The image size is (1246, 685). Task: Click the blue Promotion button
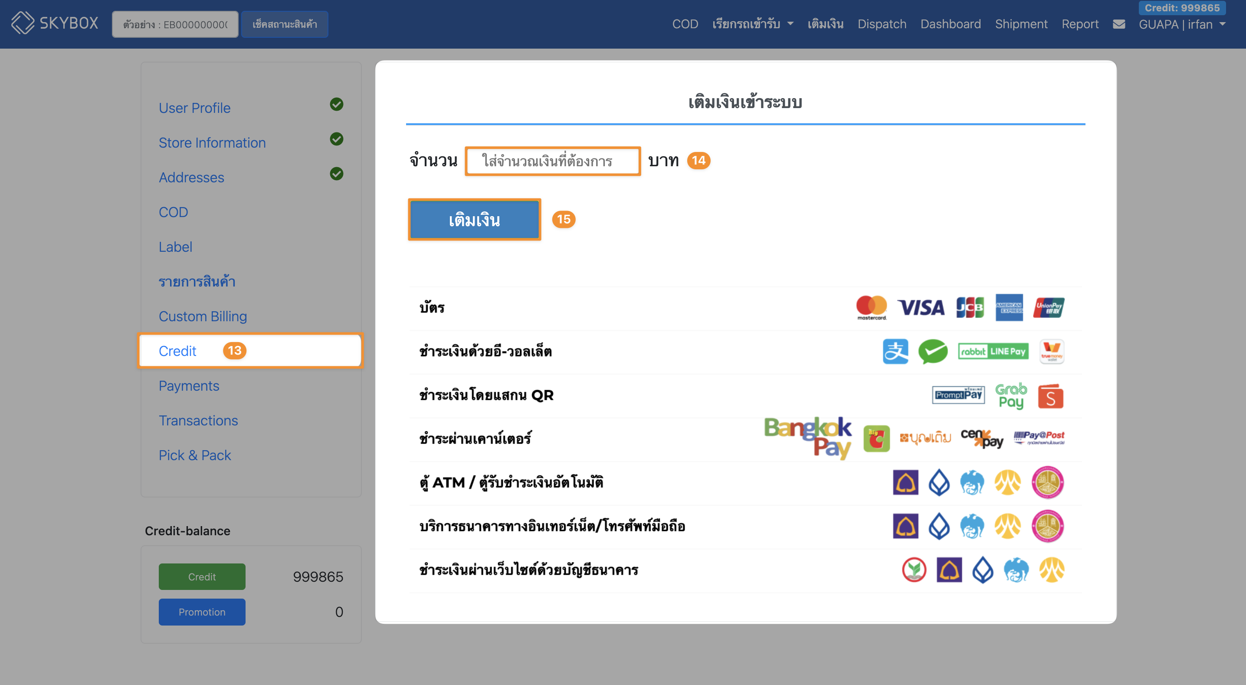pos(202,612)
